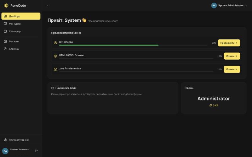Click the Administrator level title
252x157 pixels.
pyautogui.click(x=214, y=99)
